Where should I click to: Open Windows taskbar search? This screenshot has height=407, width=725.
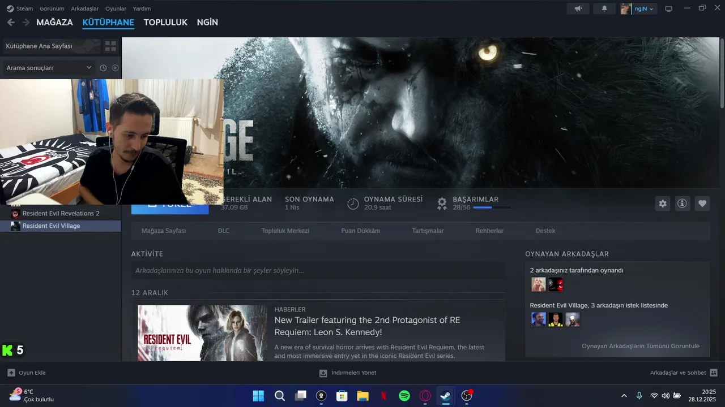[x=280, y=396]
